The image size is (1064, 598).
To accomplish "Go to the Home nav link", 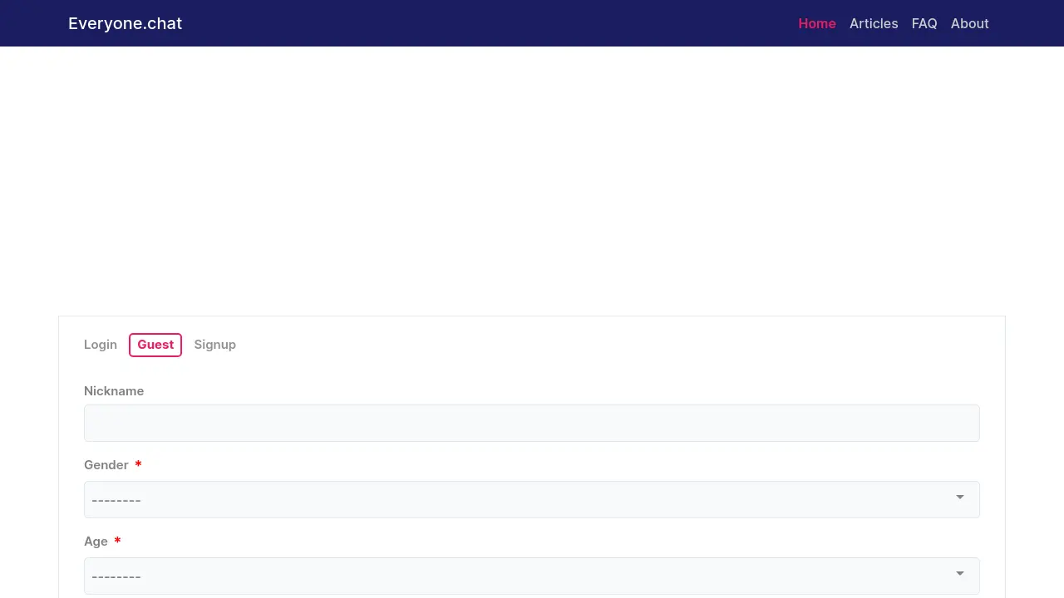I will pos(817,23).
